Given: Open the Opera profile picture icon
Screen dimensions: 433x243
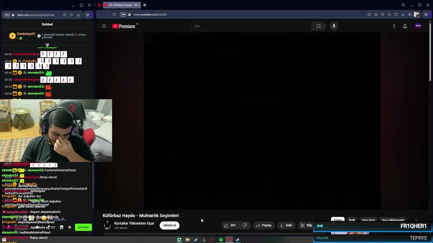Looking at the screenshot, I should [x=417, y=15].
